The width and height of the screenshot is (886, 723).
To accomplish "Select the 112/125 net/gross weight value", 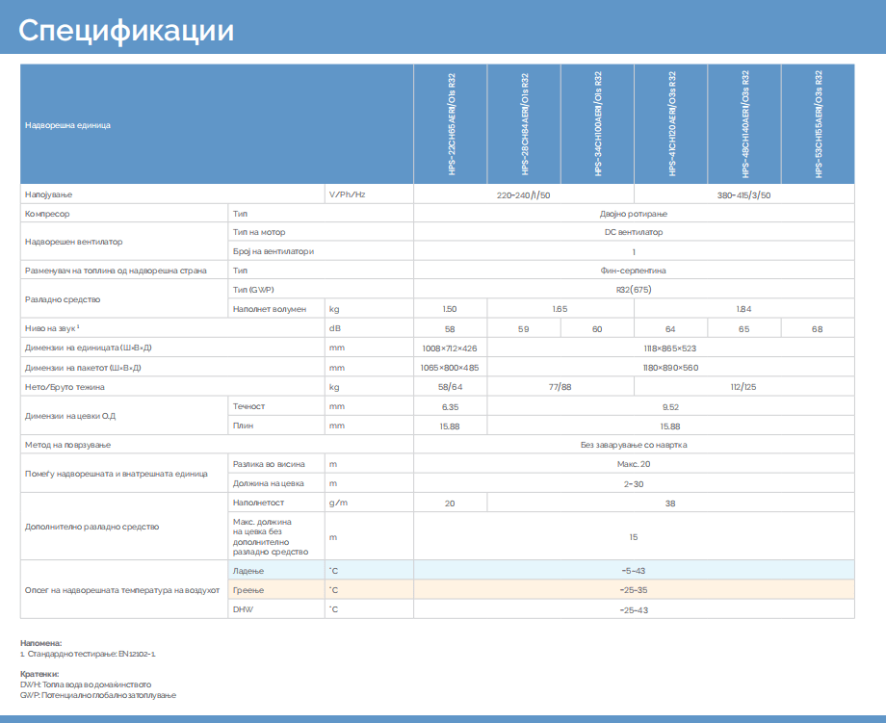I will tap(743, 387).
